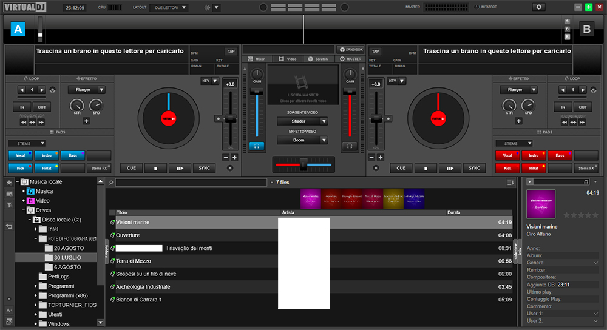Open the Layout DUE LETTORI dropdown
Image resolution: width=607 pixels, height=330 pixels.
(x=169, y=7)
